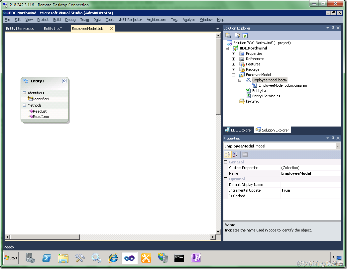
Task: Click the Properties icon in Solution Explorer toolbar
Action: [228, 36]
